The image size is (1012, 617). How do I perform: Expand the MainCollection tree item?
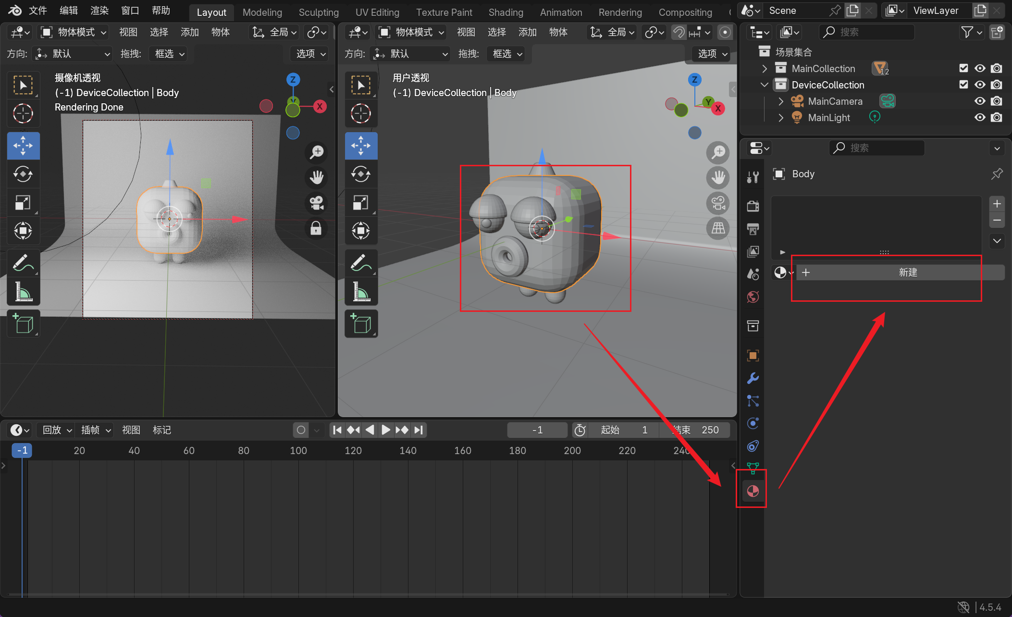[x=765, y=69]
